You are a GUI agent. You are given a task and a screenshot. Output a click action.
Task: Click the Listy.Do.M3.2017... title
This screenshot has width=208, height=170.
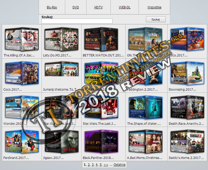tap(57, 55)
